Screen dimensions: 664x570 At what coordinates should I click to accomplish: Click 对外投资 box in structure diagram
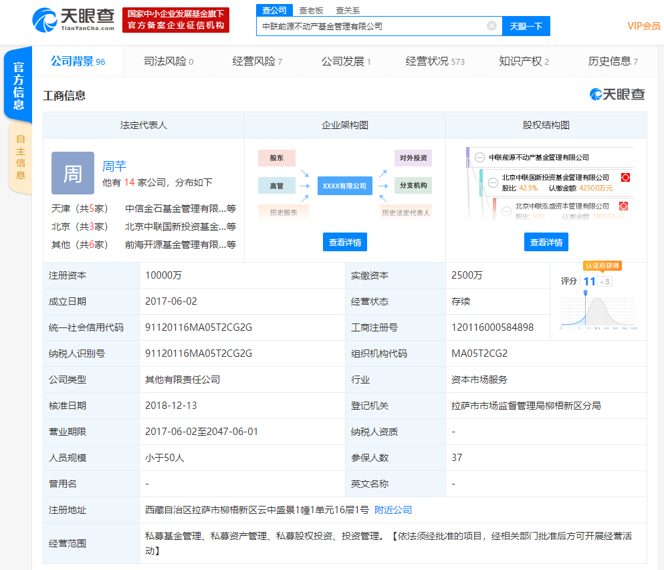pyautogui.click(x=413, y=158)
